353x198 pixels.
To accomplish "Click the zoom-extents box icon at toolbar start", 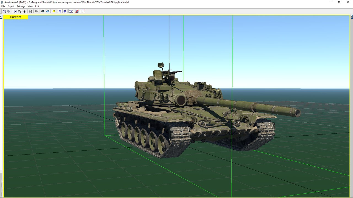I will [4, 11].
